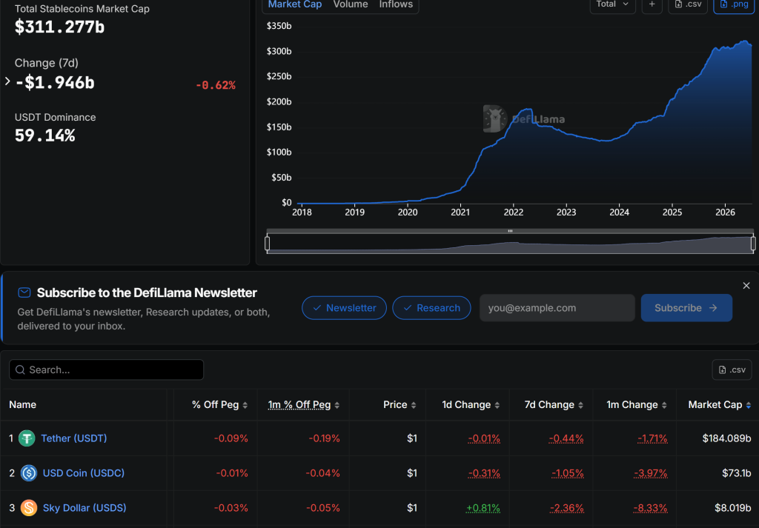
Task: Expand the Change (7d) details chevron
Action: tap(7, 81)
